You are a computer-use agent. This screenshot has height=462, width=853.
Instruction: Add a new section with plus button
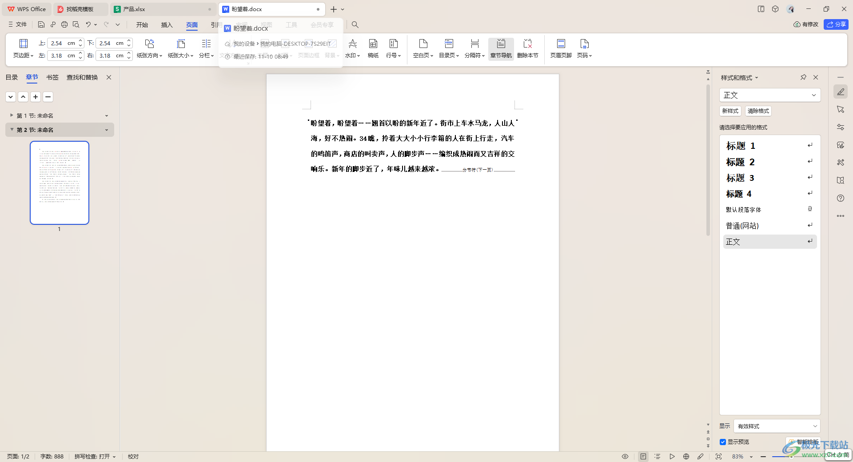pos(36,97)
